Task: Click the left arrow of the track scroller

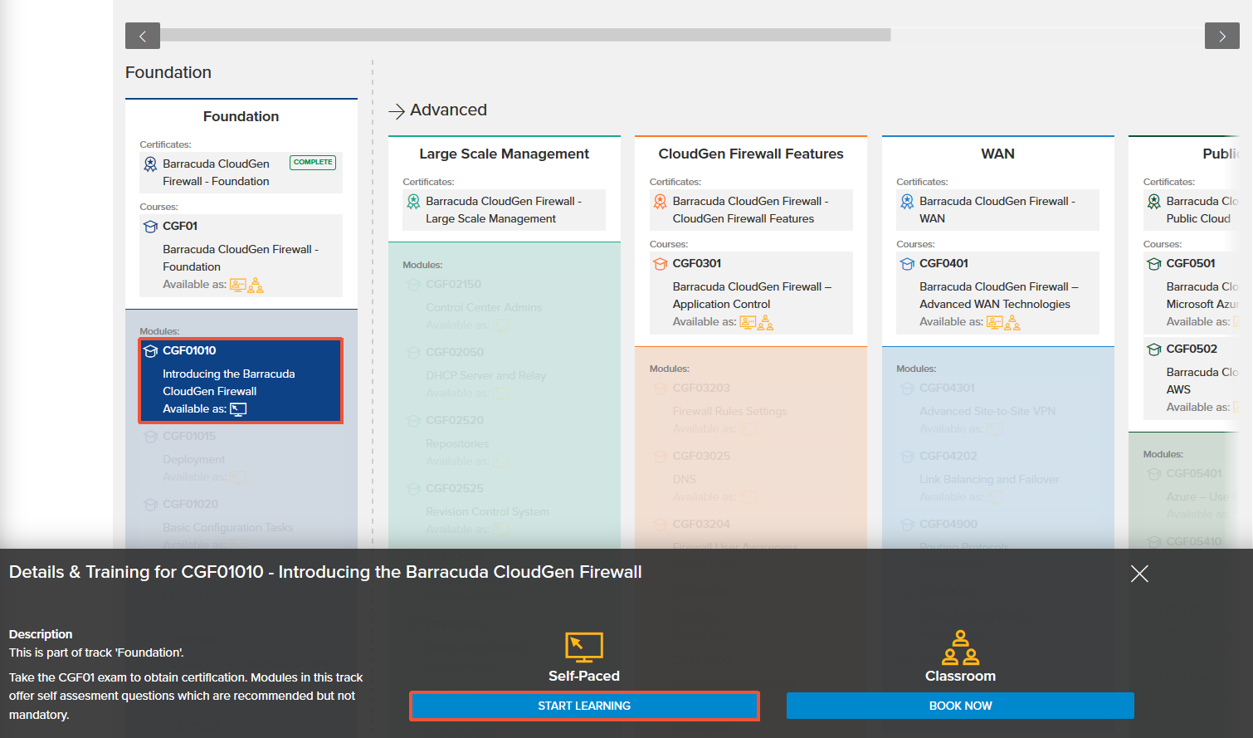Action: 143,36
